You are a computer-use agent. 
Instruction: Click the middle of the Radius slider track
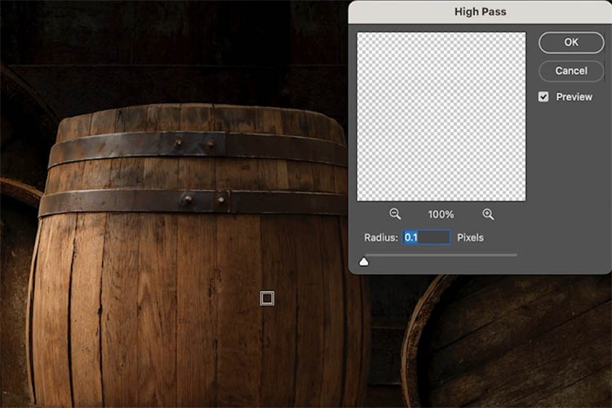click(441, 255)
